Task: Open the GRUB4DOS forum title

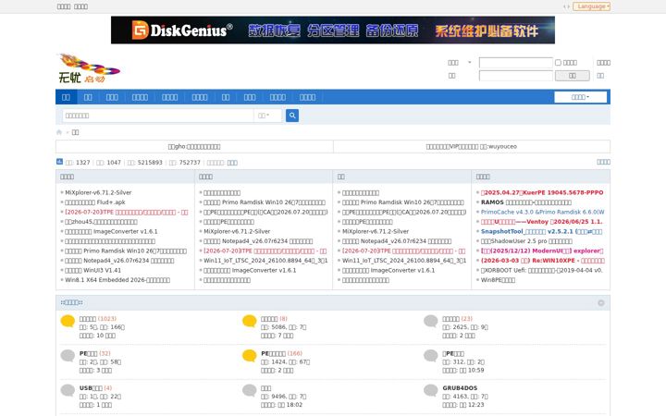Action: (x=460, y=388)
